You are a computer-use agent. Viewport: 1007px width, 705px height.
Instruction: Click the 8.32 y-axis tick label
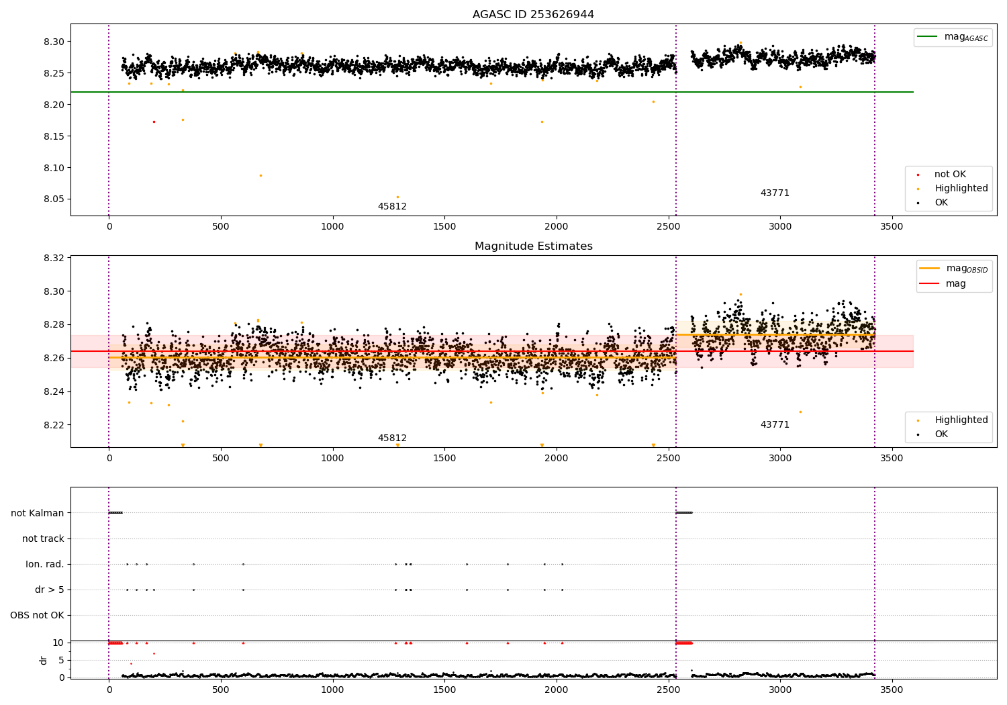pyautogui.click(x=54, y=258)
